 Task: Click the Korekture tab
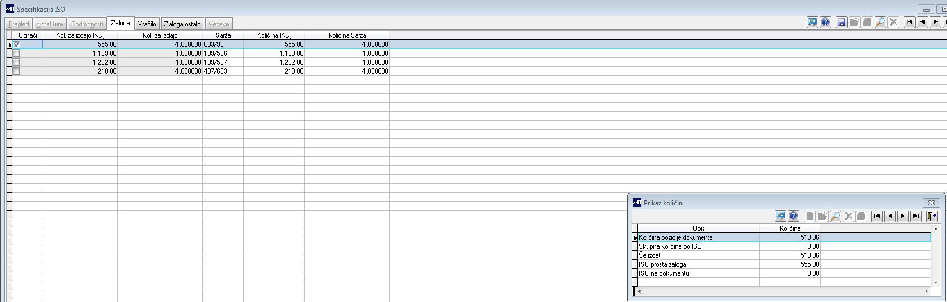pos(50,24)
